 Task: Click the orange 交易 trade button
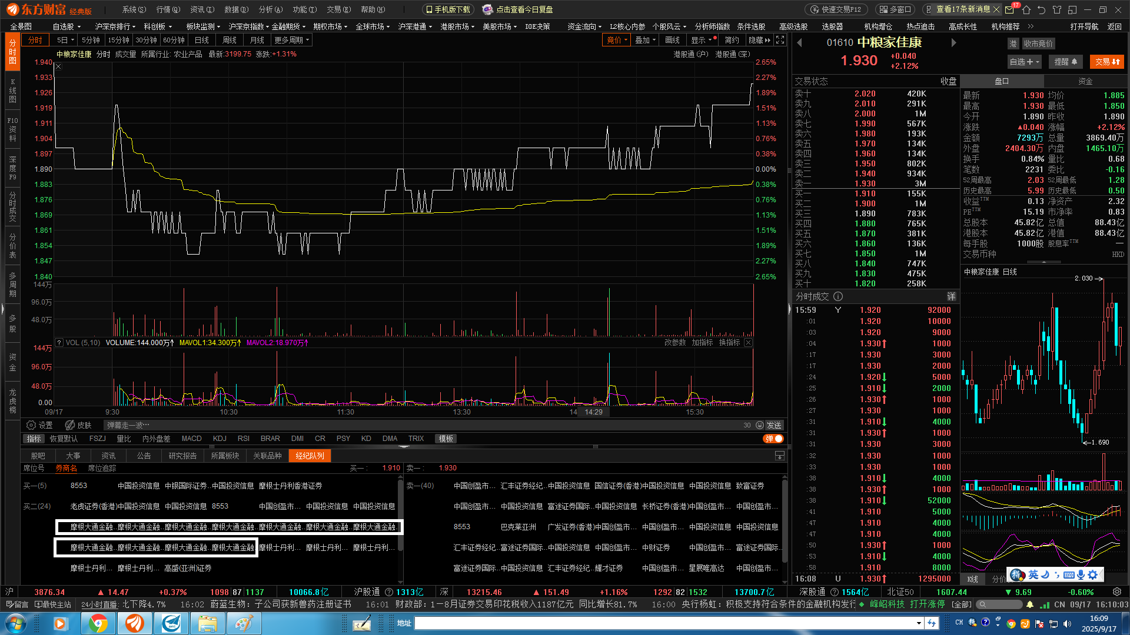(x=1107, y=62)
